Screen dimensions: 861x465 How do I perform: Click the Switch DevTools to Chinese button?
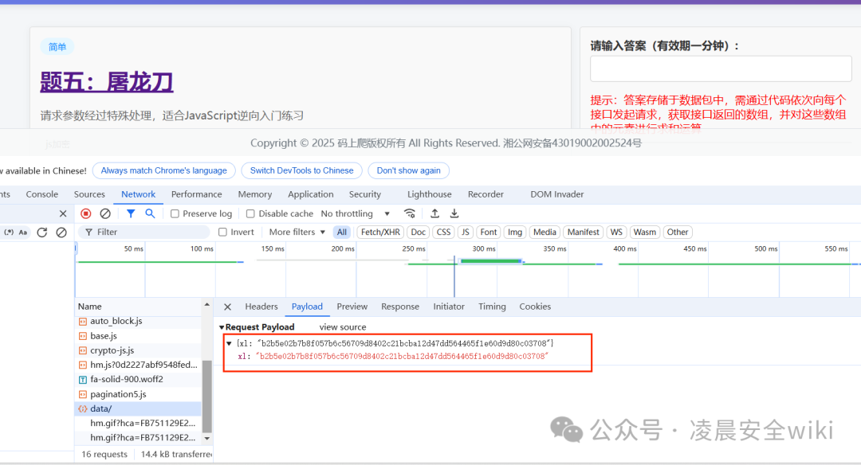click(301, 170)
